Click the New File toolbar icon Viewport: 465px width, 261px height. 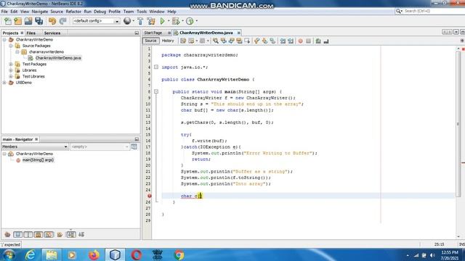[x=8, y=21]
